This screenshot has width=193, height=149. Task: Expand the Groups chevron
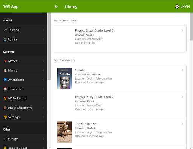pos(44,139)
